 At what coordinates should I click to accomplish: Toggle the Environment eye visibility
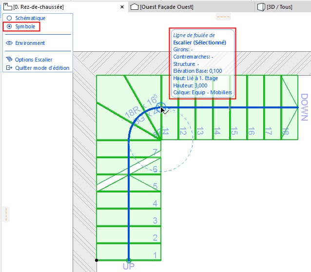pos(9,43)
